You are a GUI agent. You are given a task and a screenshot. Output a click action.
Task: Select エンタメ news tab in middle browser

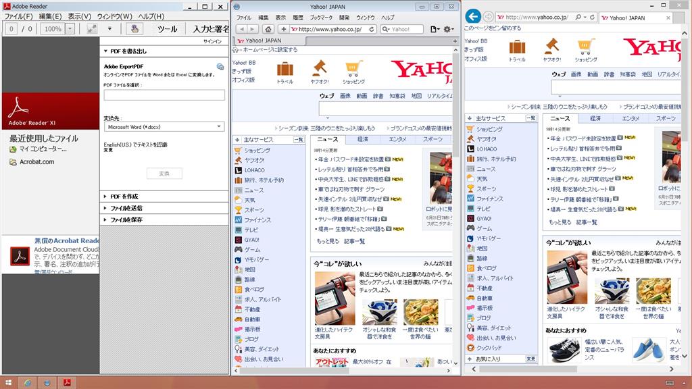coord(397,139)
